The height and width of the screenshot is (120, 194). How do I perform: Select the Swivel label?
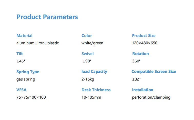click(x=87, y=54)
